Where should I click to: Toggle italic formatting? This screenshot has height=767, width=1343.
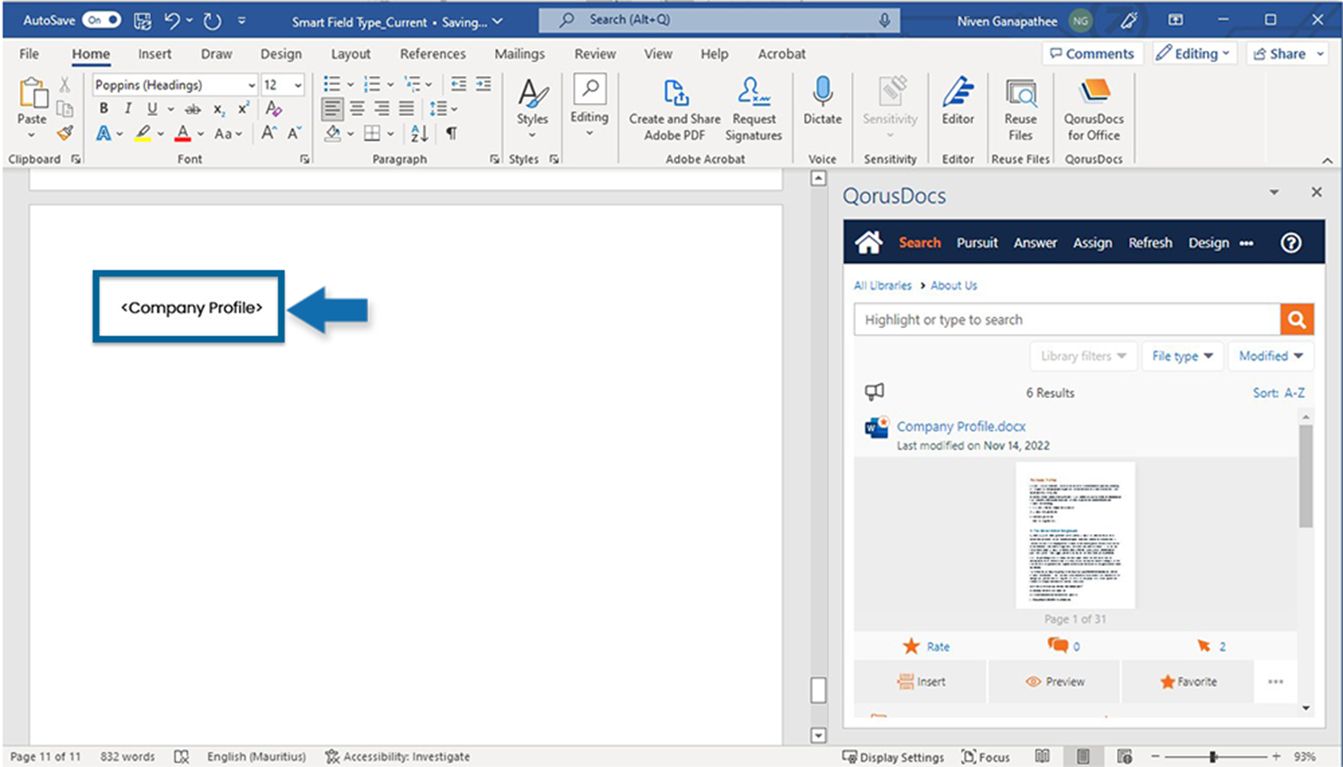click(x=128, y=108)
